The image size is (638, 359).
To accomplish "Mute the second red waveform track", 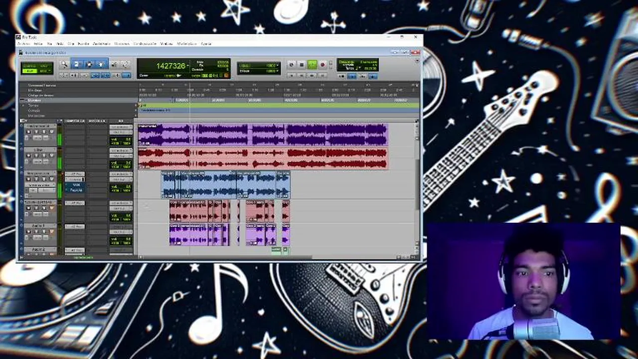I will point(51,155).
